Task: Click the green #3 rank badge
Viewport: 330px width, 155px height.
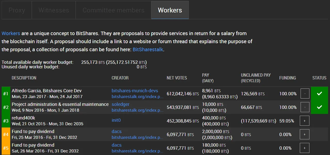Action: pos(6,121)
